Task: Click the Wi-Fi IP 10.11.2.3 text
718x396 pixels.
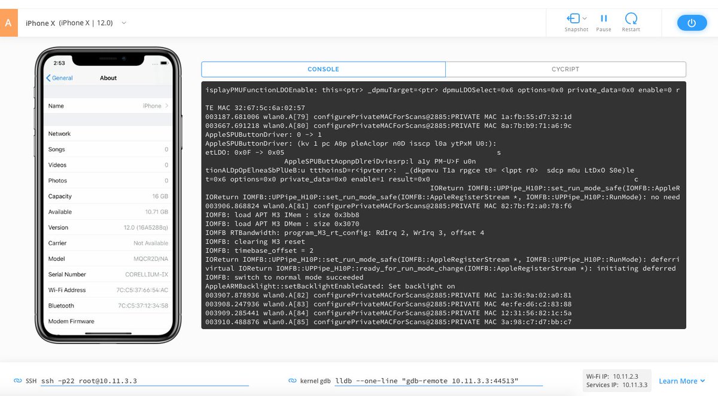Action: 612,376
